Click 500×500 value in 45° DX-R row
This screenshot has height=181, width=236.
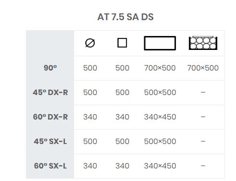[160, 92]
